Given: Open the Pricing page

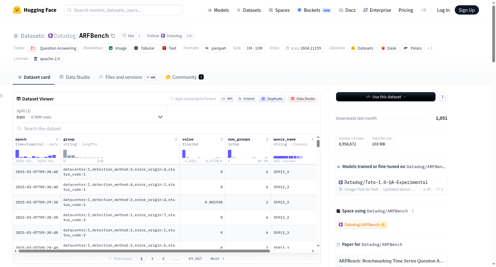Looking at the screenshot, I should [406, 10].
